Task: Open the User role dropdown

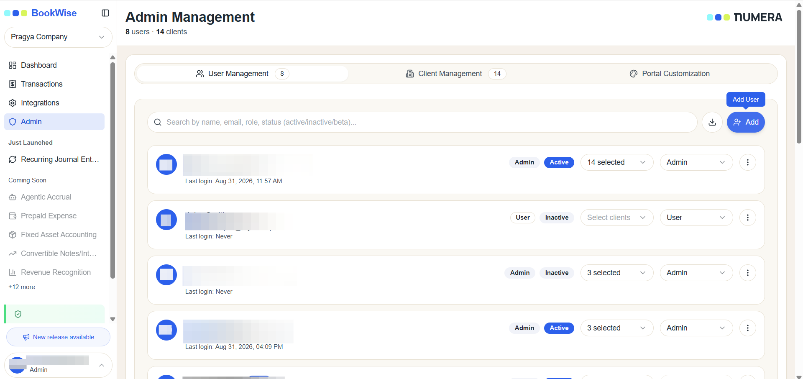Action: (x=696, y=218)
